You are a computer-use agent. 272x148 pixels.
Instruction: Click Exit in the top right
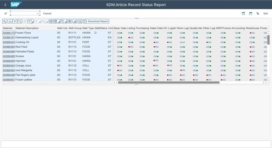(265, 14)
